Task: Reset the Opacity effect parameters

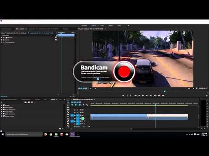Action: click(56, 40)
